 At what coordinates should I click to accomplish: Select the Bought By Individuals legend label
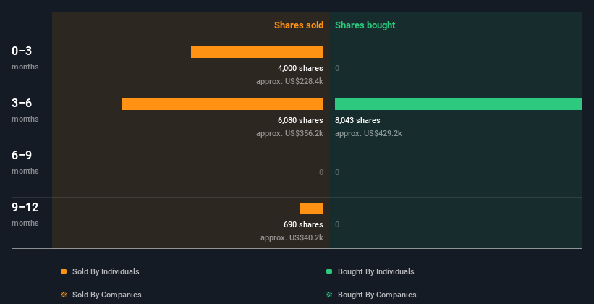(376, 271)
